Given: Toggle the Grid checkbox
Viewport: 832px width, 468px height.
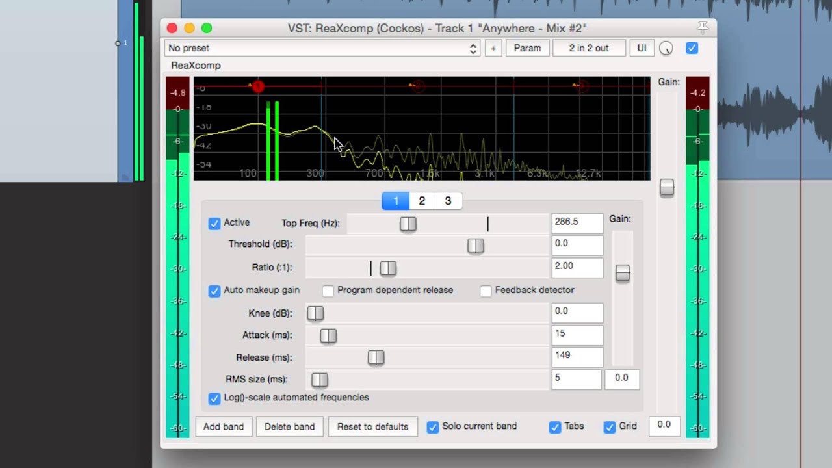Looking at the screenshot, I should [610, 427].
